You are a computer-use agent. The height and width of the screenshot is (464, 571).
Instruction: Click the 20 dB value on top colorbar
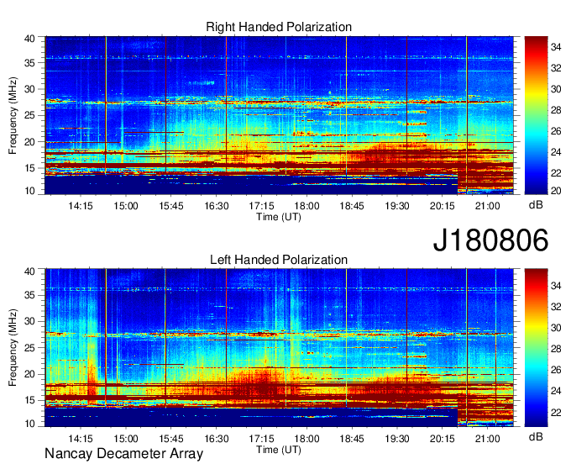coord(555,191)
